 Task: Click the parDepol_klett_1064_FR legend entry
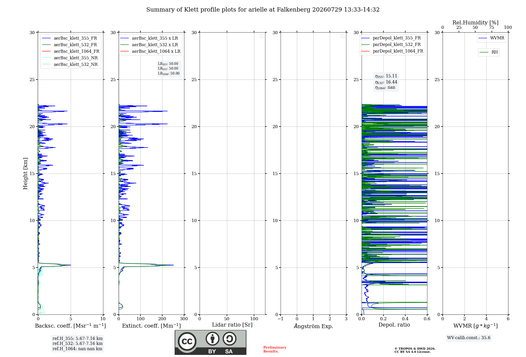tap(392, 51)
